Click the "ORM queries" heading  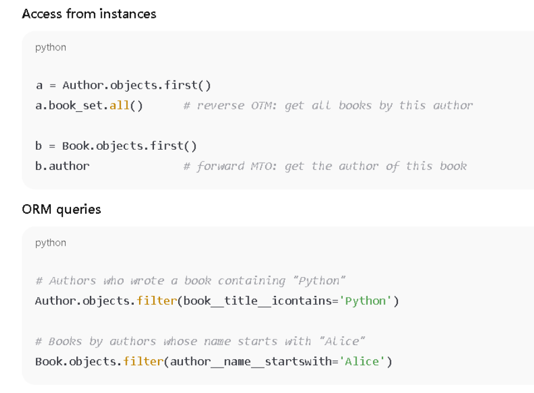[x=62, y=209]
